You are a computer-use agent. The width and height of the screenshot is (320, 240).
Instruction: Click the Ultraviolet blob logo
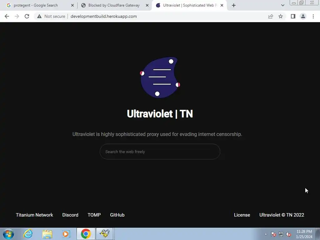pyautogui.click(x=160, y=77)
